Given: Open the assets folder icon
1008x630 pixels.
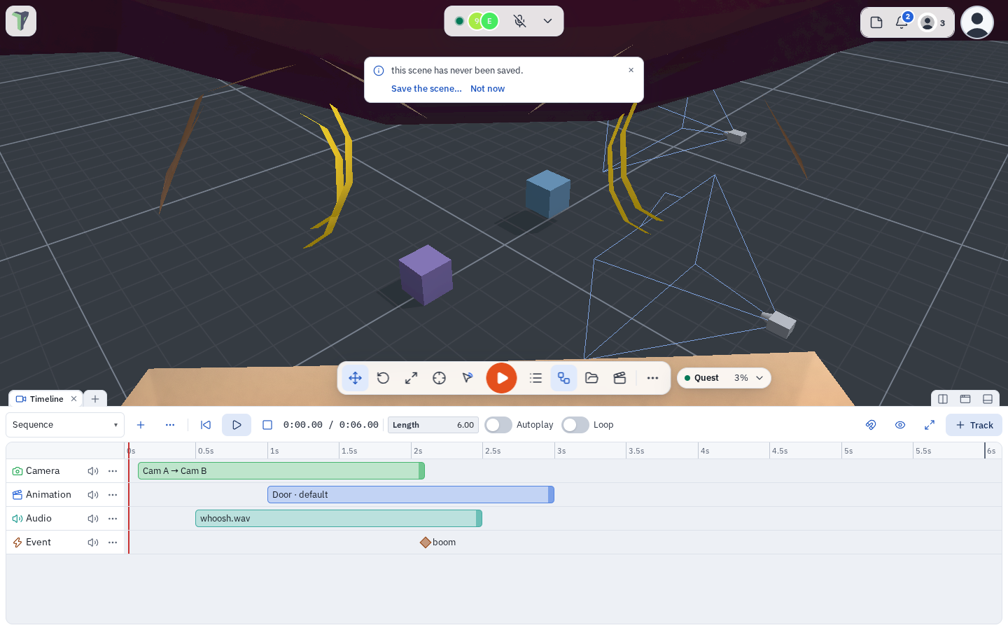Looking at the screenshot, I should point(591,378).
